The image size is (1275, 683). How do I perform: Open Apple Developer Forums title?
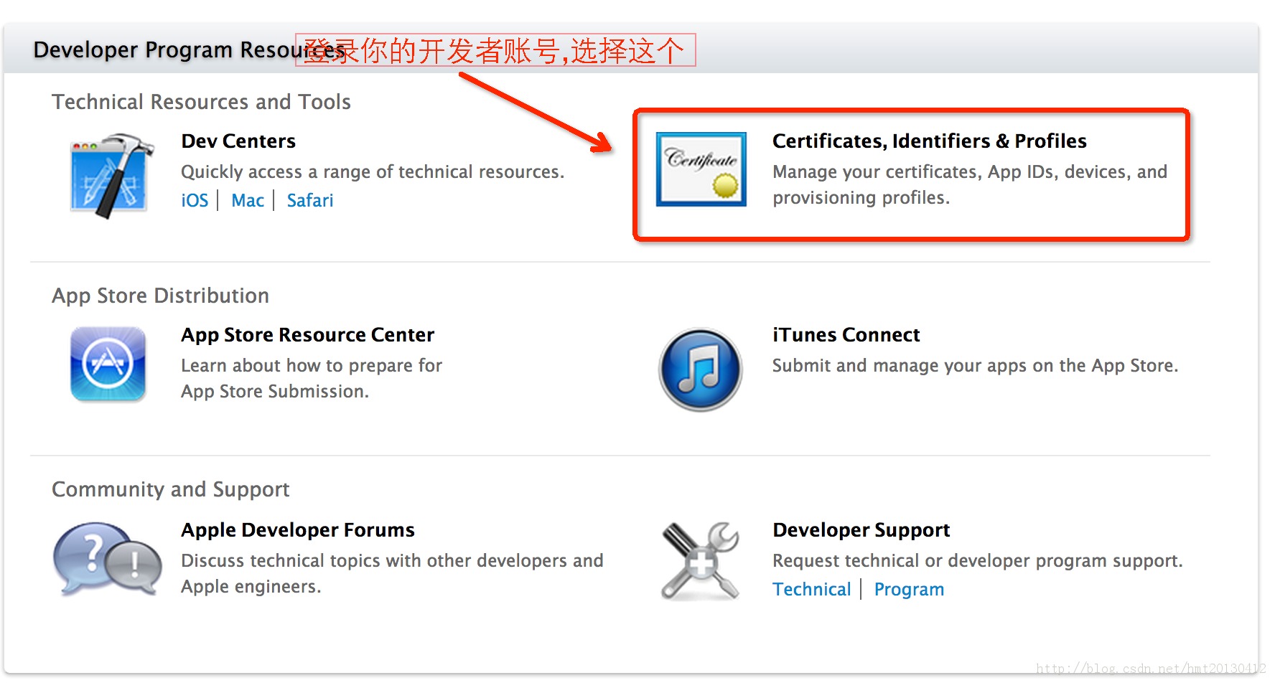(x=298, y=529)
